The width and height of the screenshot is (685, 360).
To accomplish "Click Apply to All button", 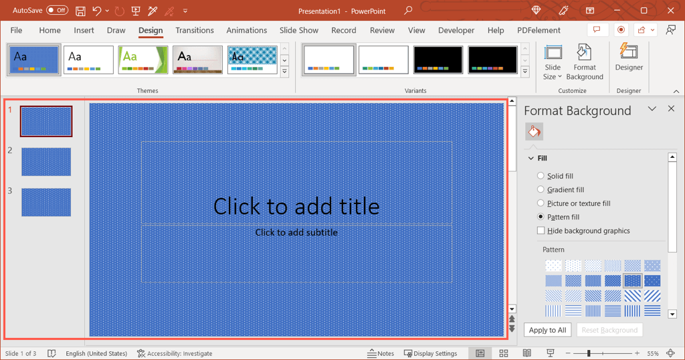I will tap(547, 330).
